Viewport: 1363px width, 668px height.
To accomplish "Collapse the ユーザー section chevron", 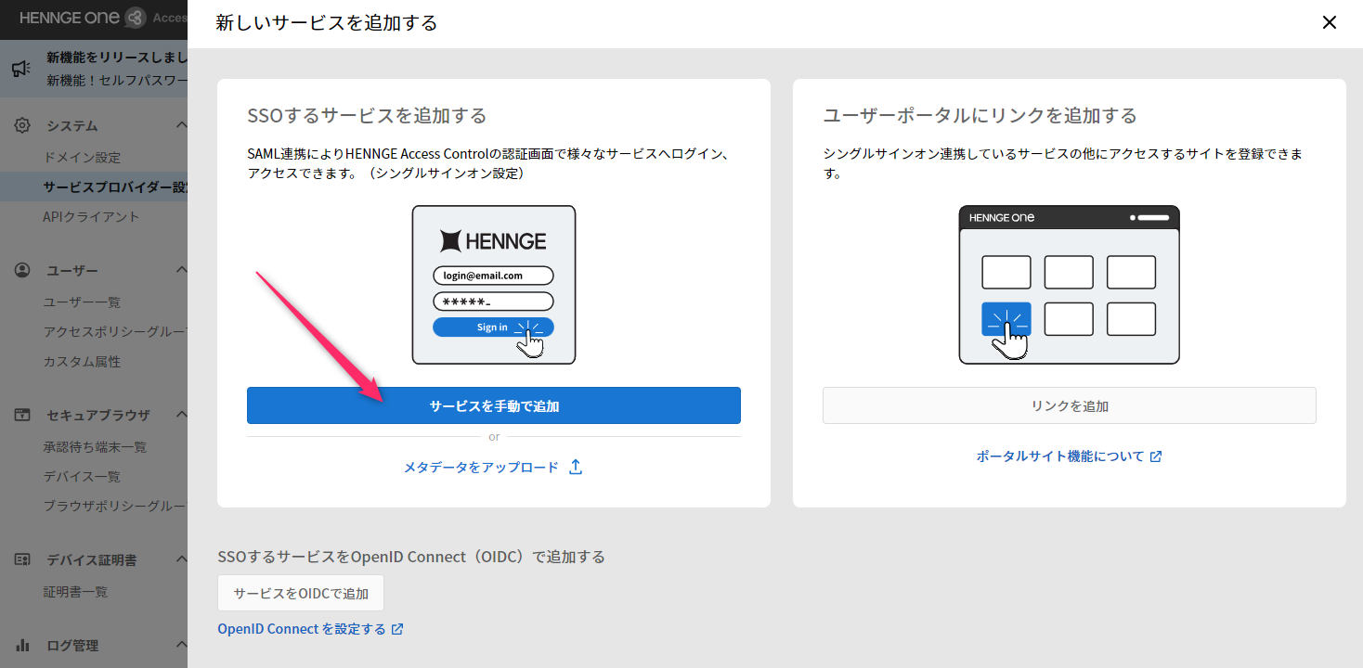I will click(181, 270).
